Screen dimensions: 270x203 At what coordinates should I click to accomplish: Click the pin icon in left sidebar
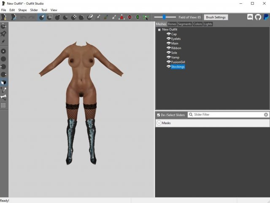[x=3, y=34]
